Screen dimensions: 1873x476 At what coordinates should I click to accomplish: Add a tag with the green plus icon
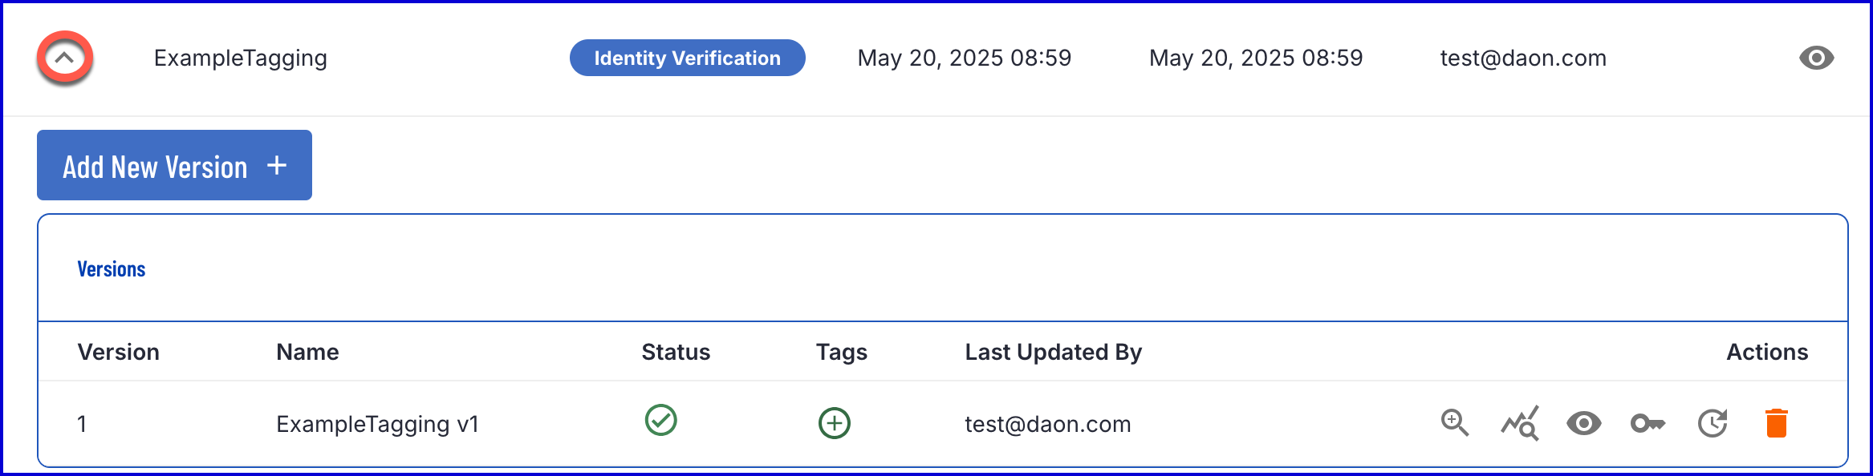coord(835,423)
